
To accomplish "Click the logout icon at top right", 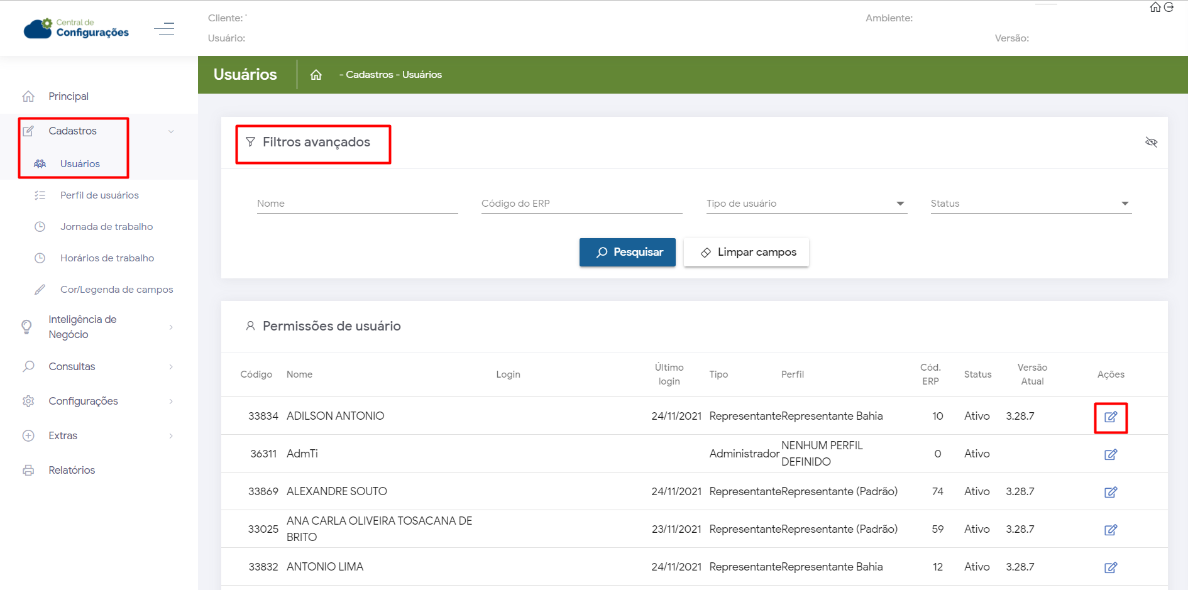I will tap(1169, 8).
